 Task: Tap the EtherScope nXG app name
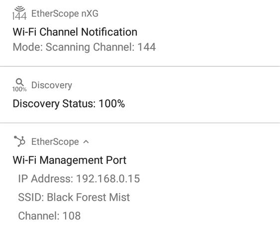pyautogui.click(x=65, y=13)
